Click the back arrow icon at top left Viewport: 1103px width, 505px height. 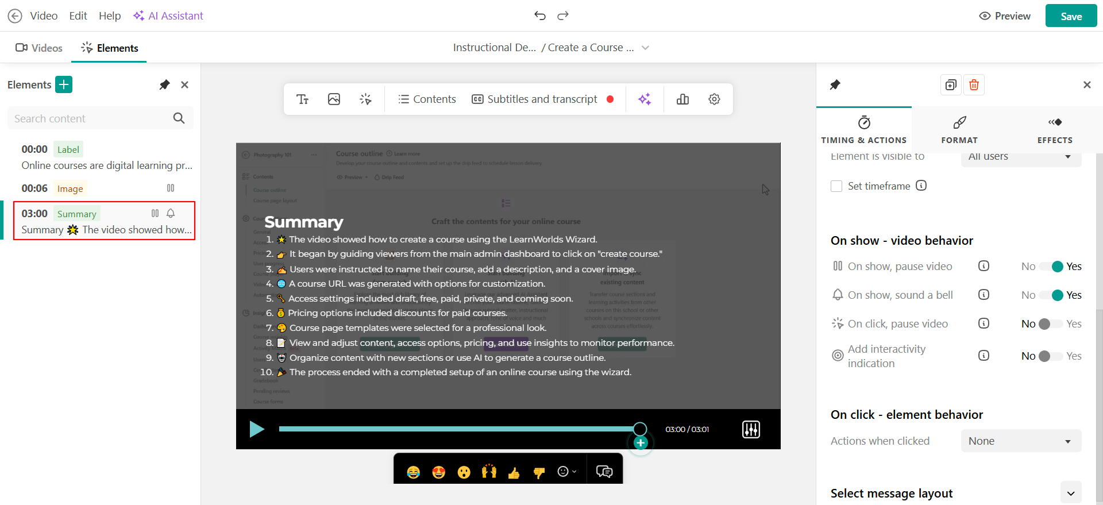[15, 16]
